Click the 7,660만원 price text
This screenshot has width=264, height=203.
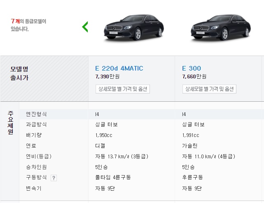pyautogui.click(x=194, y=76)
